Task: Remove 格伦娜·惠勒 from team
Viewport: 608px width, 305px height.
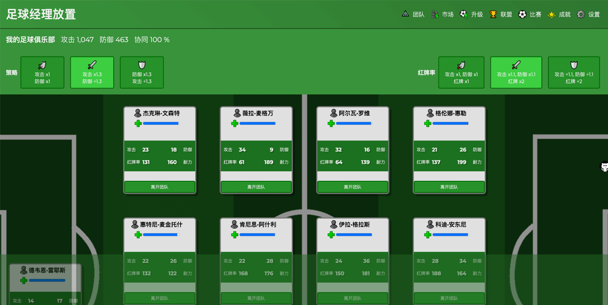Action: [x=449, y=187]
